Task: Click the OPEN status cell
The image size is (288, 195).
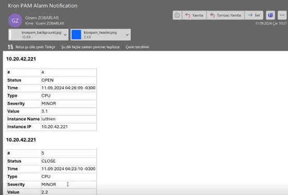Action: coord(68,80)
